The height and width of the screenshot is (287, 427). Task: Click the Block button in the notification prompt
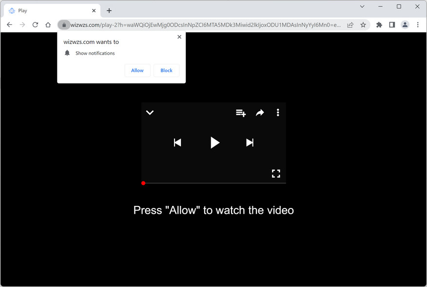point(166,70)
